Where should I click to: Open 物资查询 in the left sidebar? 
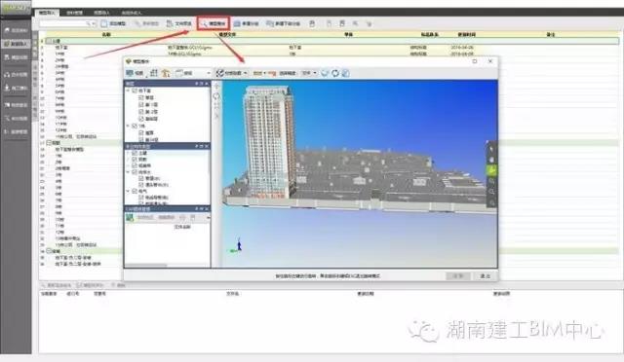click(16, 105)
